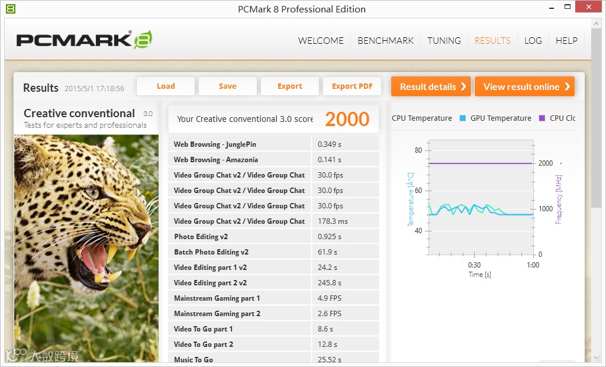Click the leopard benchmark image
The width and height of the screenshot is (606, 367).
tap(86, 248)
